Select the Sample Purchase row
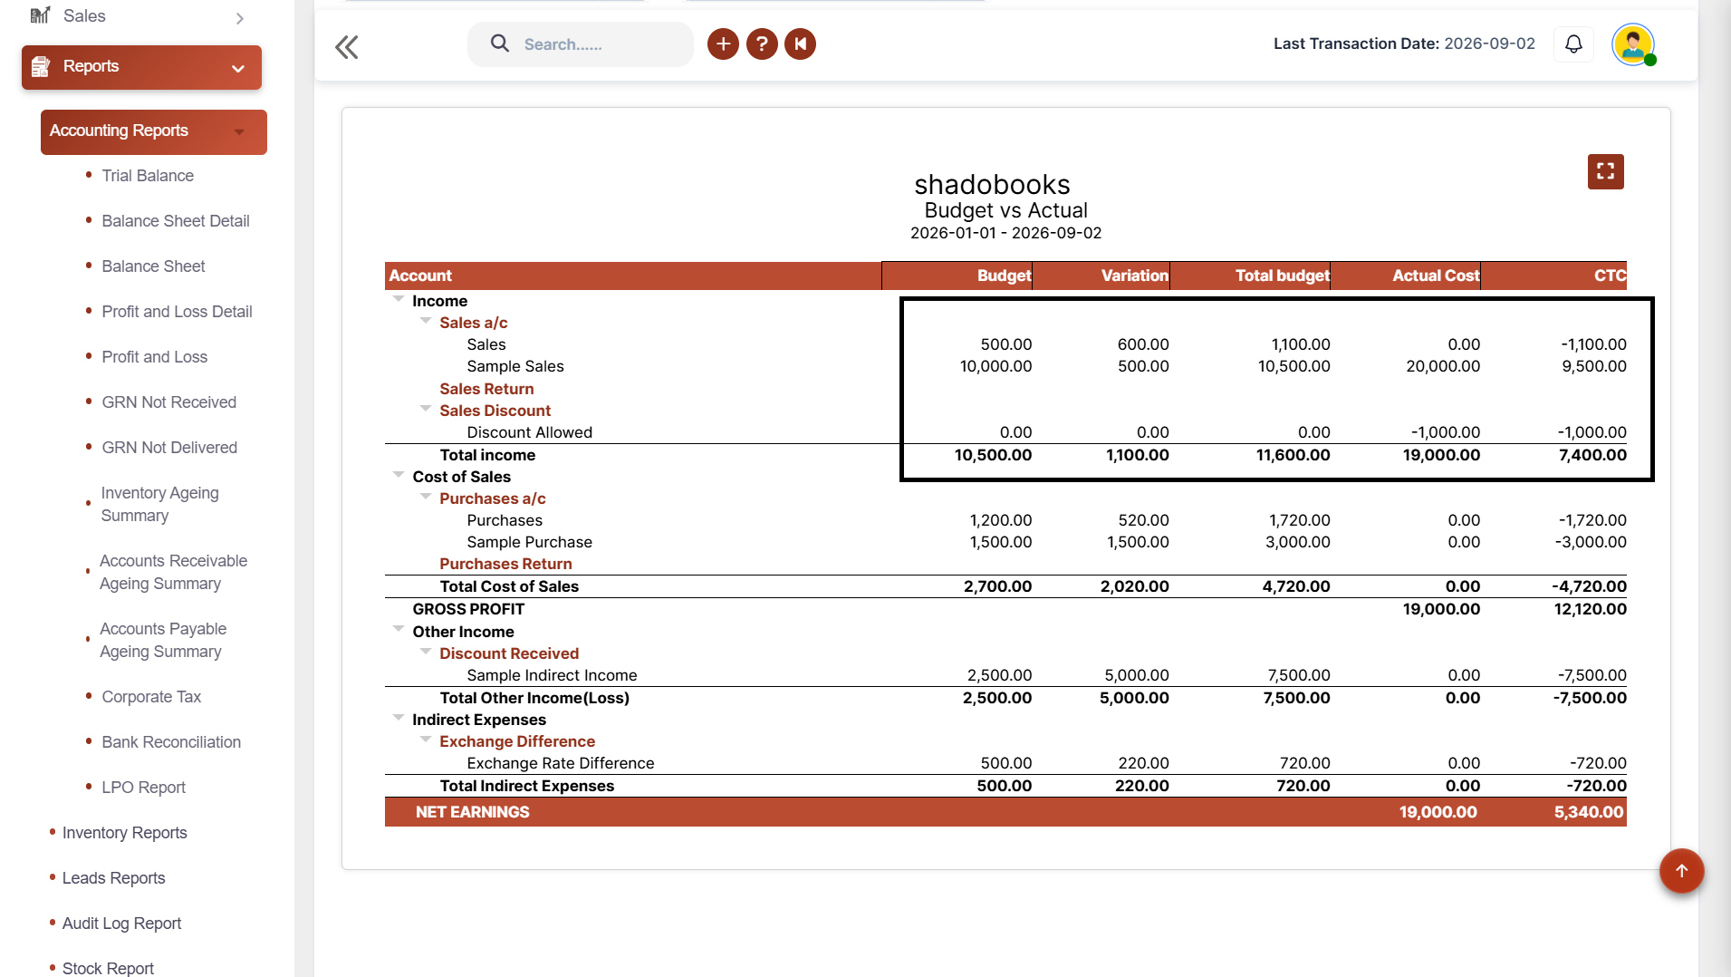 [x=1005, y=542]
